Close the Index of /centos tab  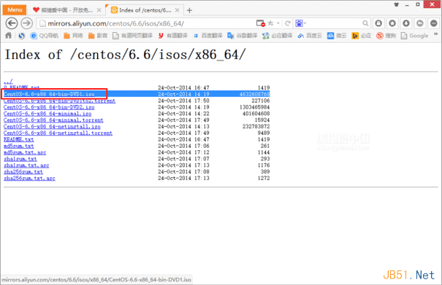(x=177, y=10)
